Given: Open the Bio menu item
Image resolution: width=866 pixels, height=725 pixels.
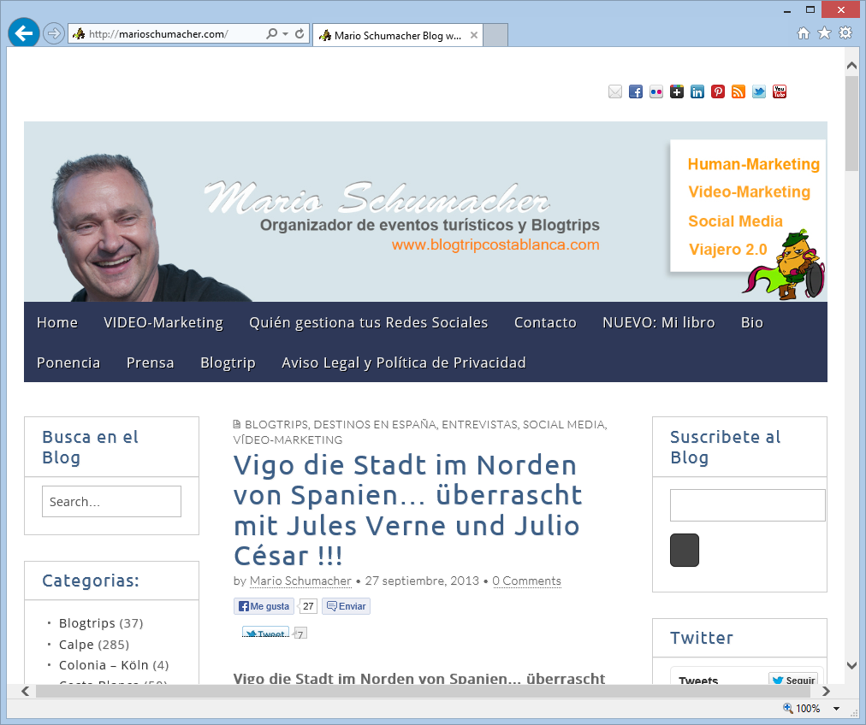Looking at the screenshot, I should click(x=751, y=322).
